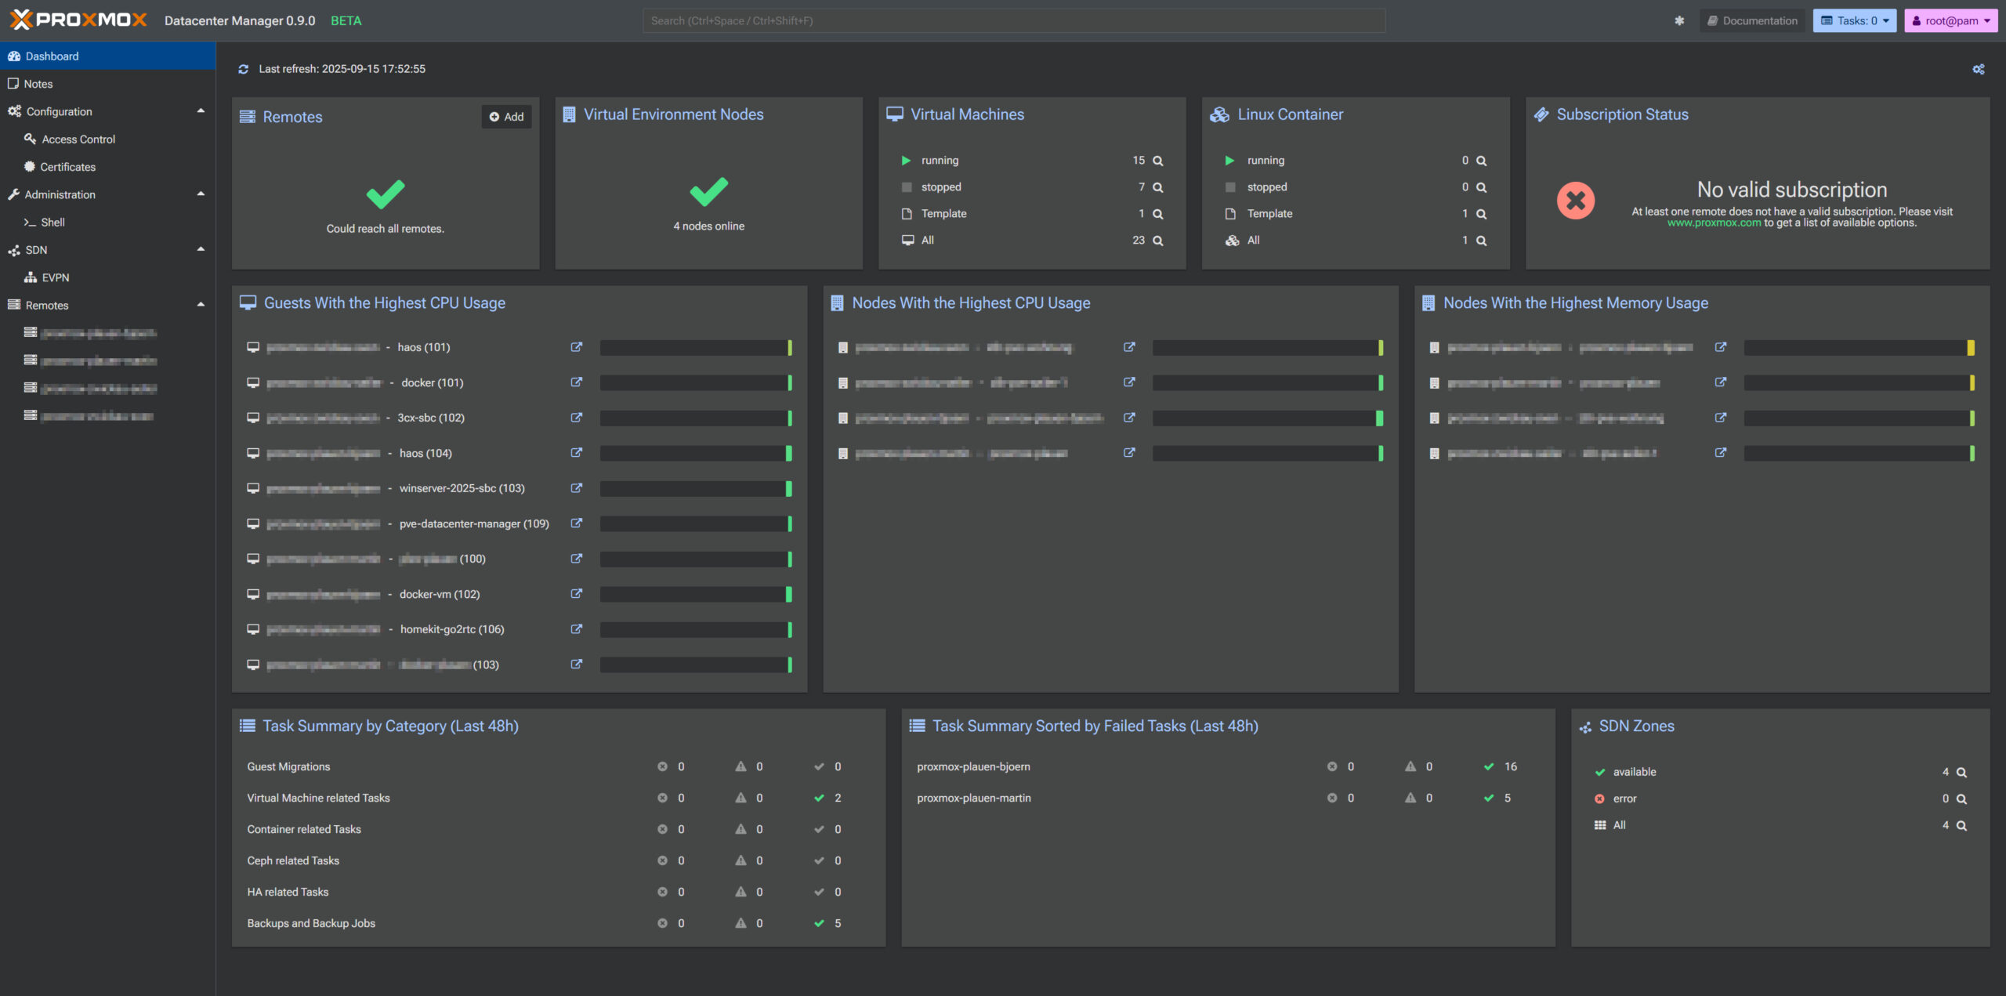Click haos (104) CPU usage bar
Screen dimensions: 2006x996
696,453
